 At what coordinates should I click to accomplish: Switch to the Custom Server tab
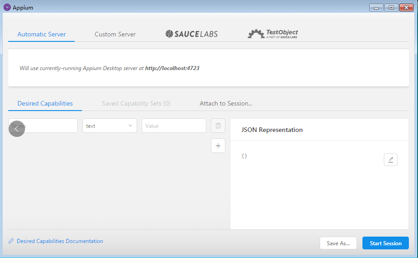(x=115, y=34)
